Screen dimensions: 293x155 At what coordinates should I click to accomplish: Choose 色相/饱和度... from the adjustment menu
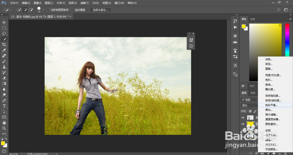(x=275, y=101)
